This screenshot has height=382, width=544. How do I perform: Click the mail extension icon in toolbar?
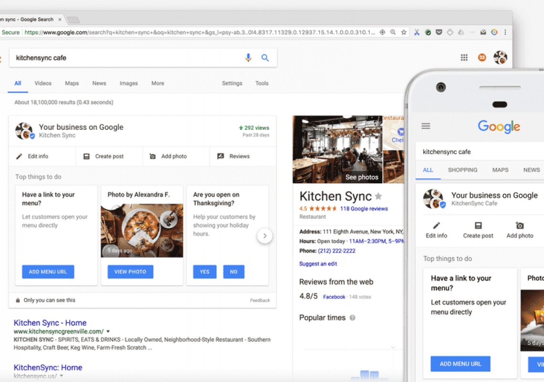(x=483, y=32)
